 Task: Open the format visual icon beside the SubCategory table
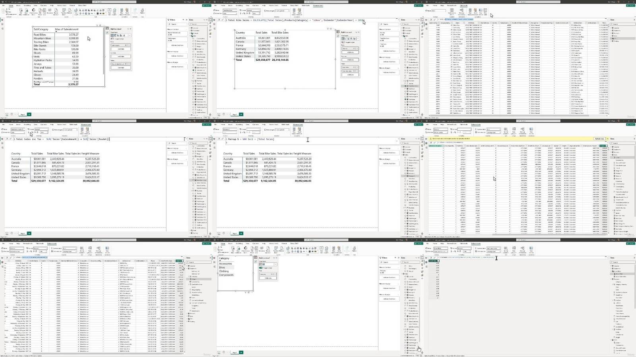point(107,33)
